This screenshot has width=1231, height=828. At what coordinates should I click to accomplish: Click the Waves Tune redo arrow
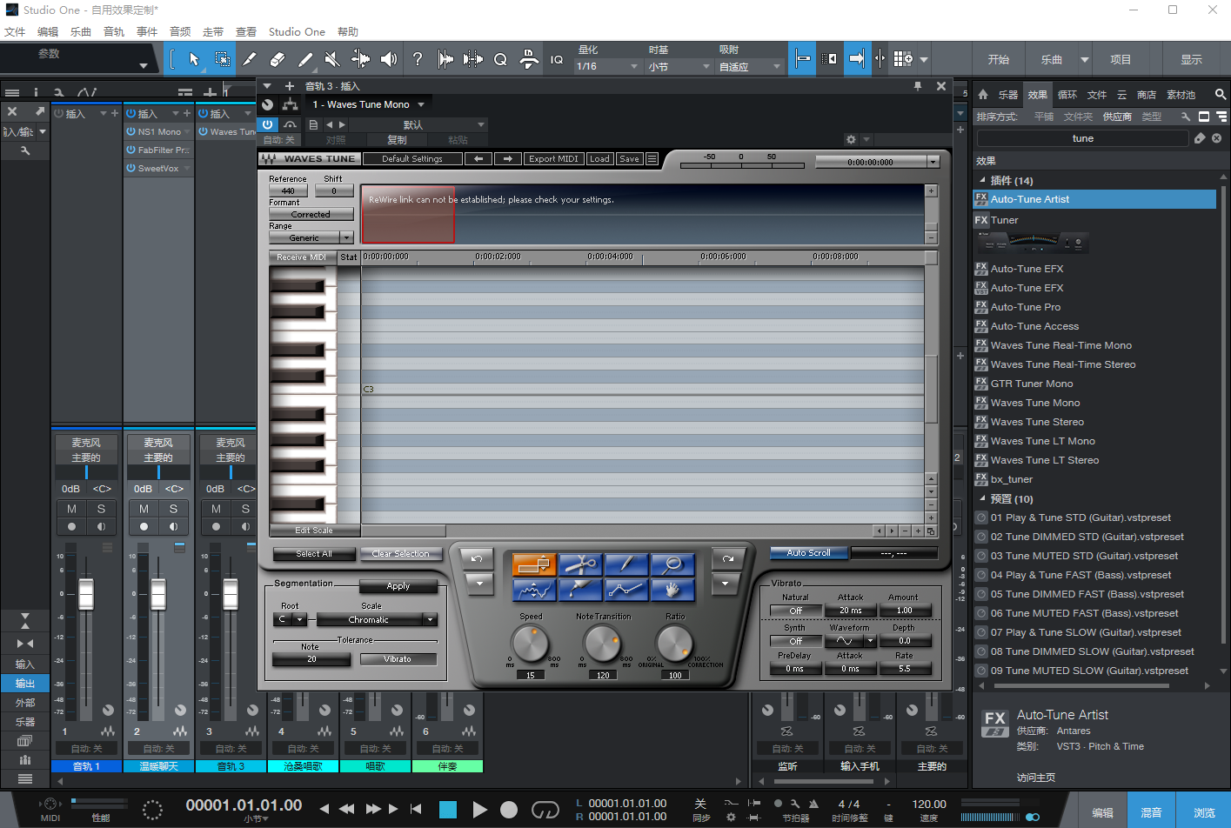pyautogui.click(x=728, y=558)
